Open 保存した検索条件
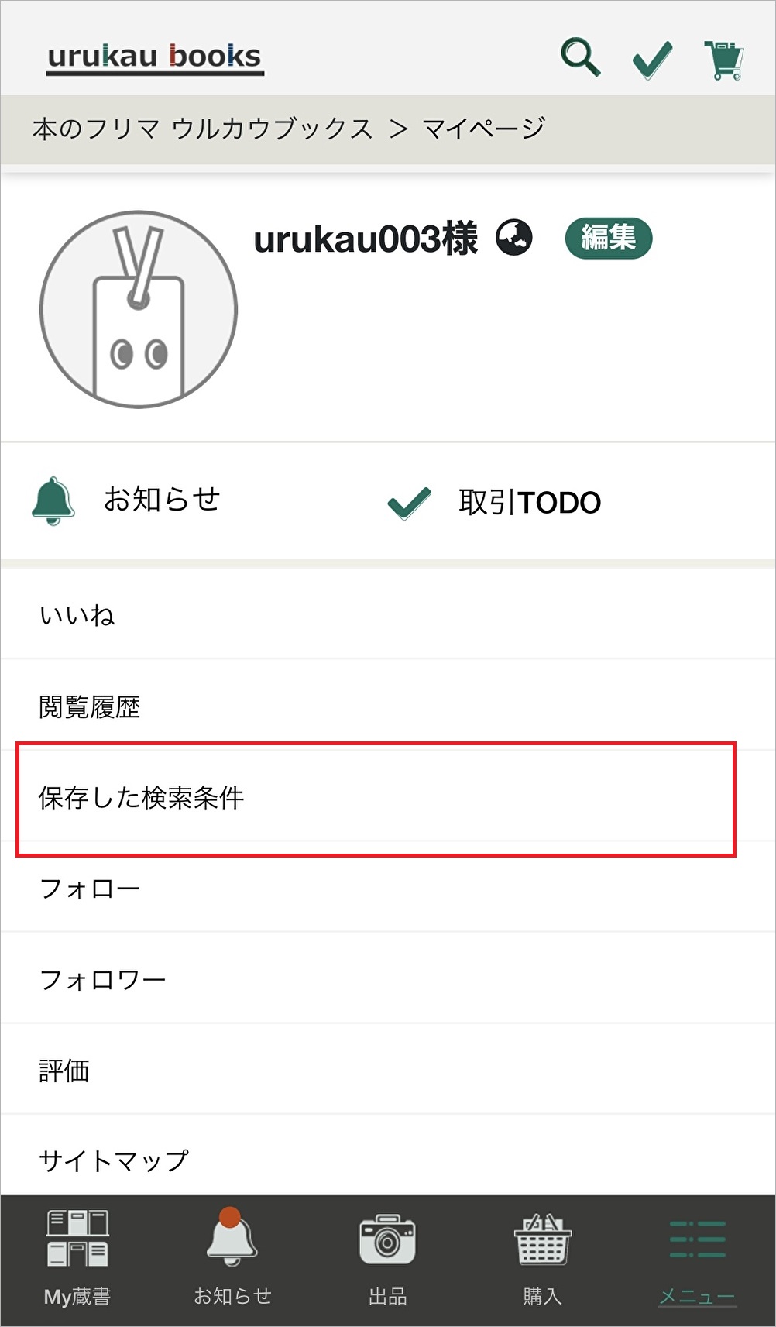The height and width of the screenshot is (1327, 776). pos(142,798)
